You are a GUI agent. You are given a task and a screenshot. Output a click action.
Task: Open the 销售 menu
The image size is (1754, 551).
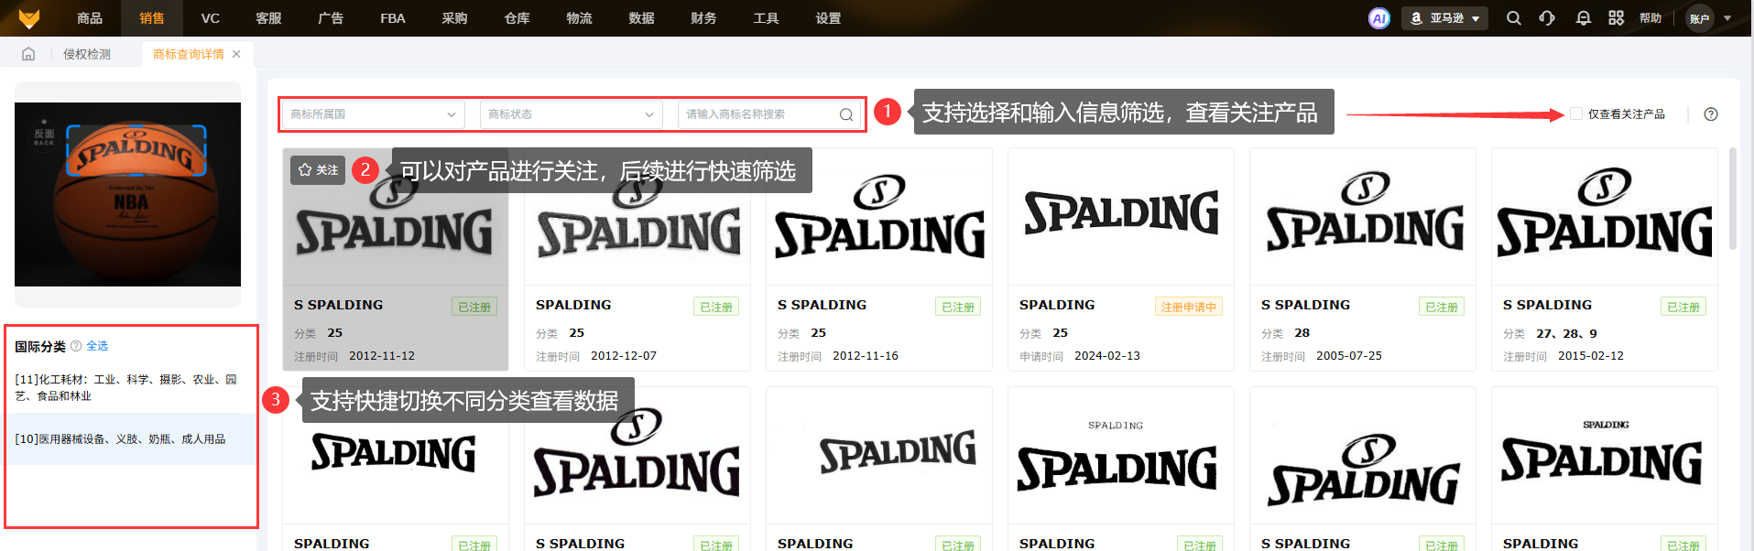(152, 18)
